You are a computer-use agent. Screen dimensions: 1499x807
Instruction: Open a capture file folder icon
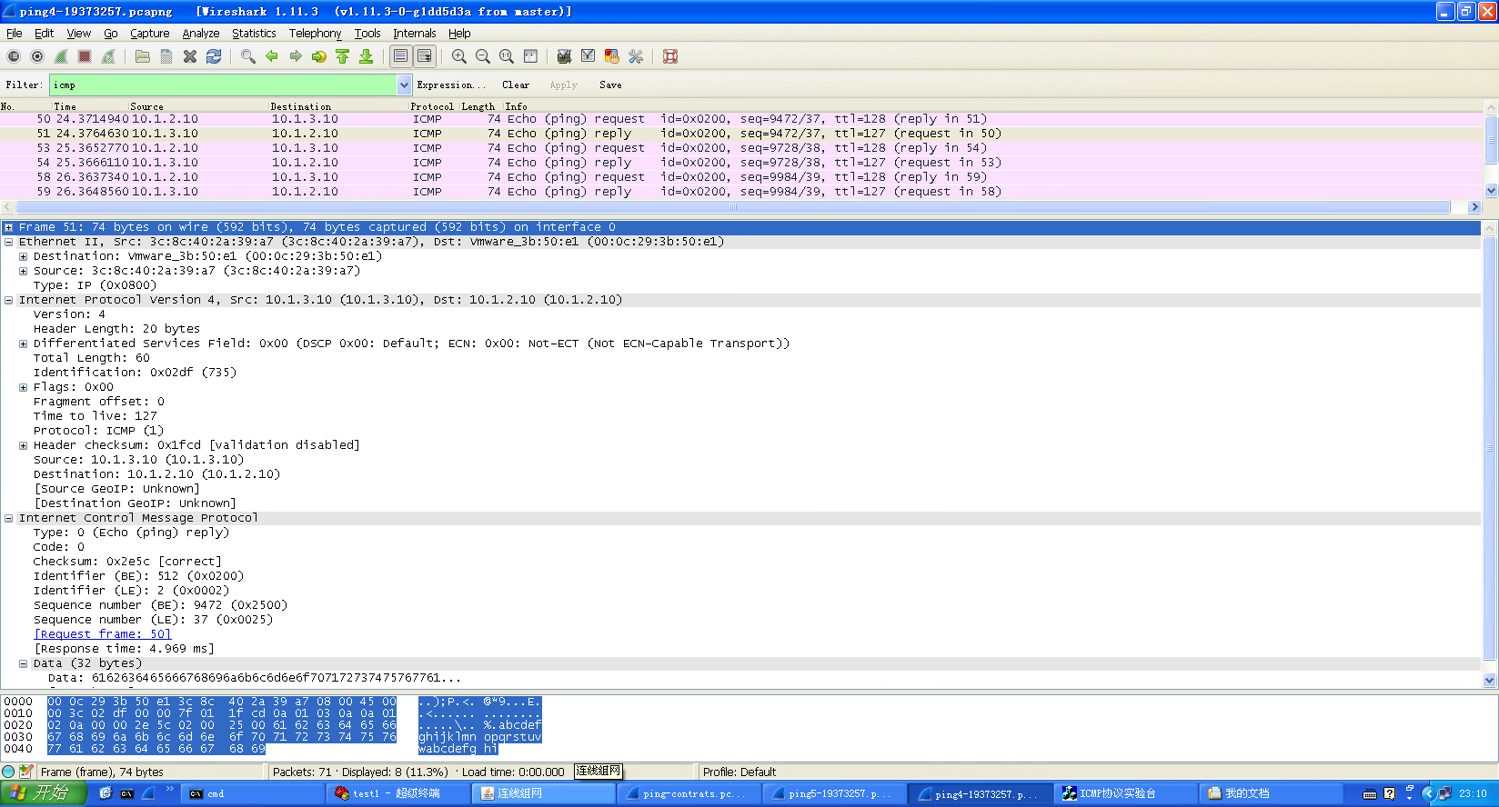(143, 56)
